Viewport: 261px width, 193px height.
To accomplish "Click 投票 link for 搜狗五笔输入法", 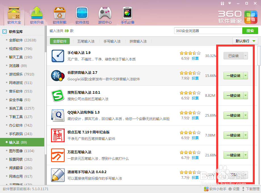I will point(195,98).
